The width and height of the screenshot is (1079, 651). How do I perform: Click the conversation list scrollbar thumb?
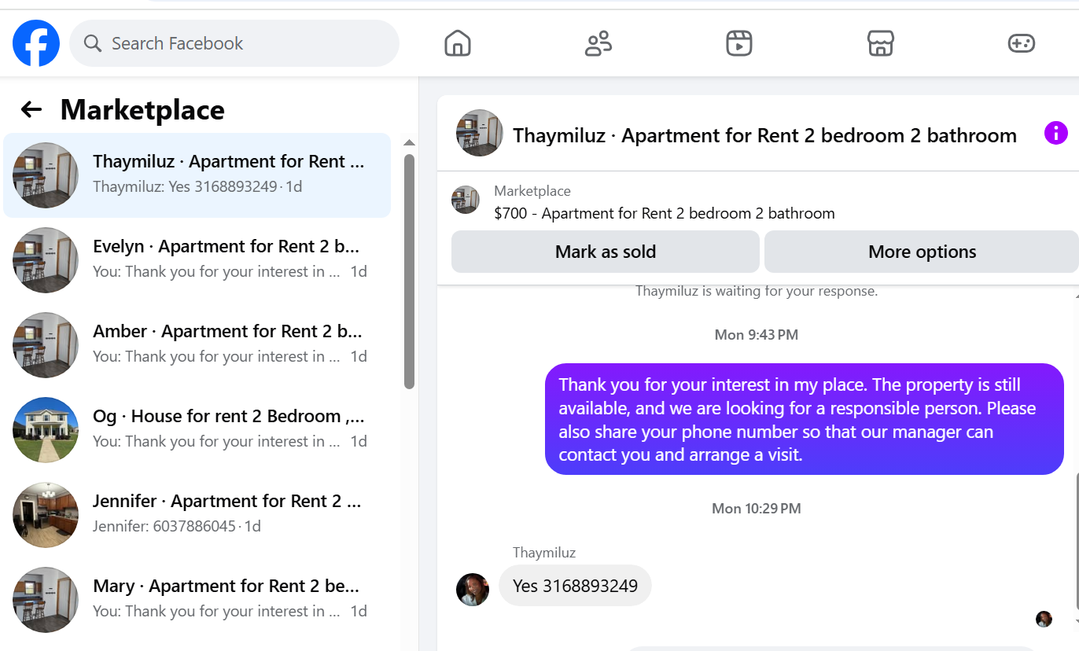click(x=409, y=271)
